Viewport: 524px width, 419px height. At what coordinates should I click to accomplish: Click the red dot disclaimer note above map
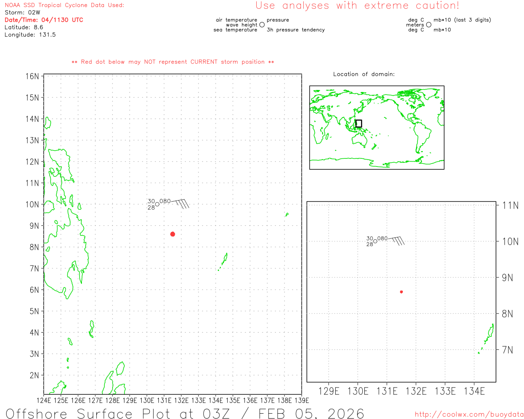point(173,62)
